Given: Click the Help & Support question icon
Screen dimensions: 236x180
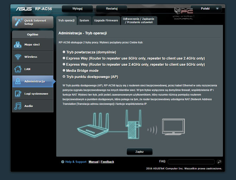Looking at the screenshot, I should (x=63, y=162).
